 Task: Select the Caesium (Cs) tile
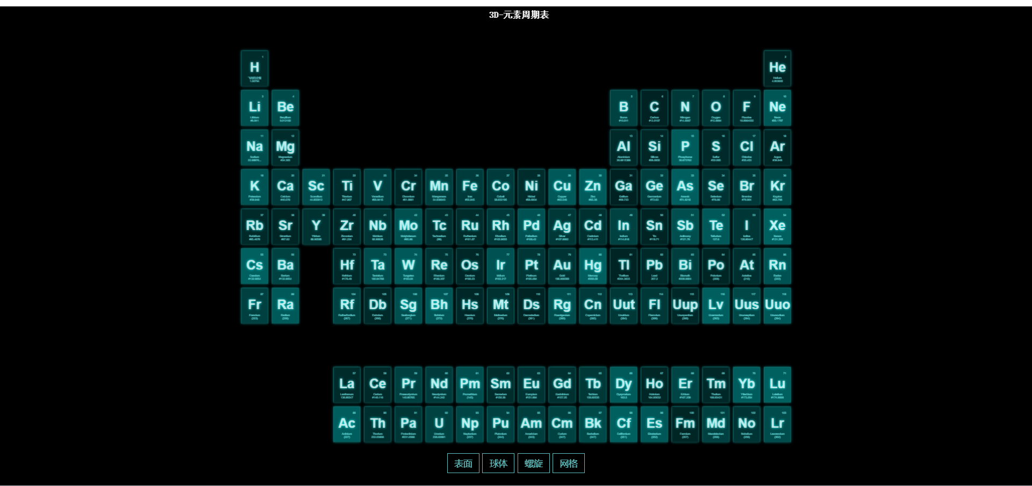[255, 266]
